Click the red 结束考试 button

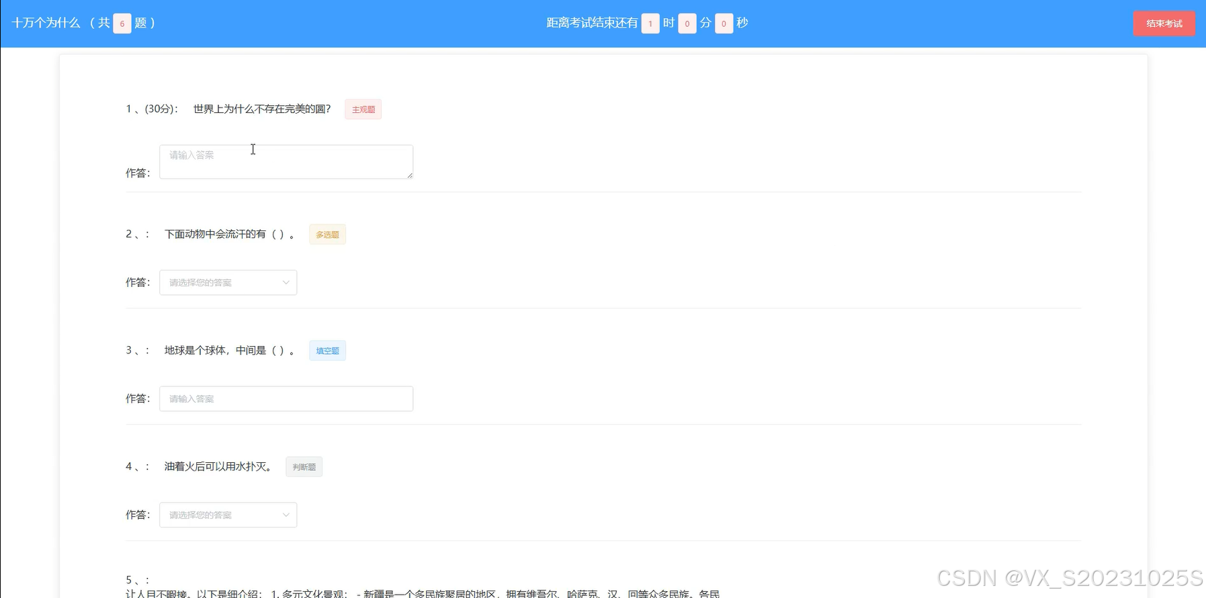1164,24
